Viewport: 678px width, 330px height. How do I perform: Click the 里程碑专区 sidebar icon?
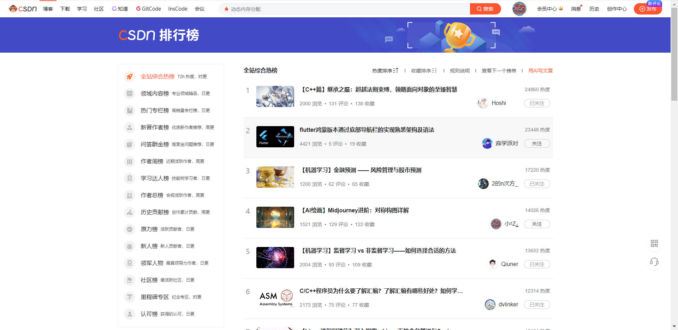[x=130, y=297]
